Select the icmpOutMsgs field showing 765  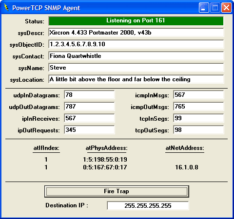click(x=198, y=107)
